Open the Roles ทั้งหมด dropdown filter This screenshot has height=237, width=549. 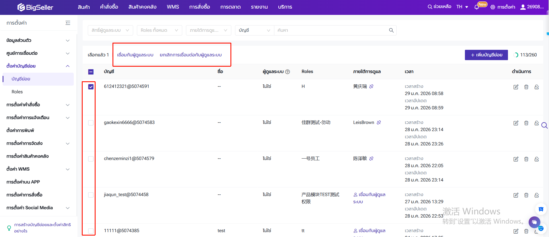coord(159,30)
